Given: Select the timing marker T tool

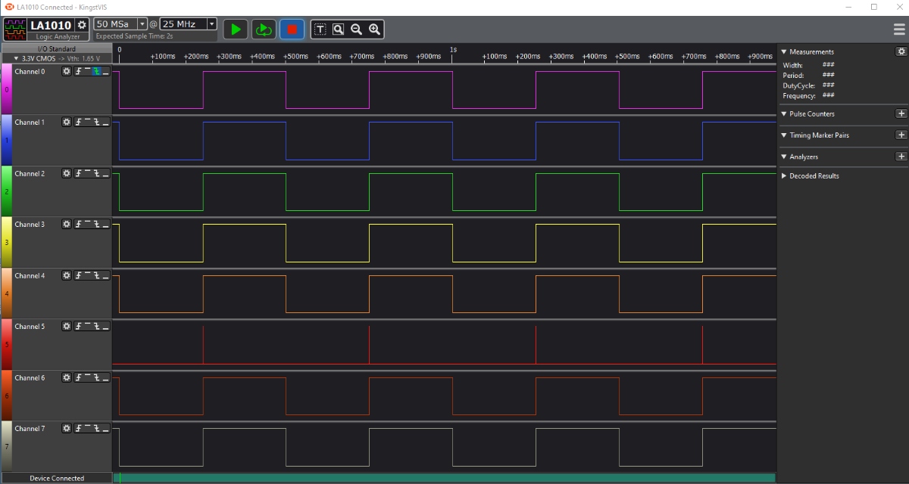Looking at the screenshot, I should pos(320,29).
